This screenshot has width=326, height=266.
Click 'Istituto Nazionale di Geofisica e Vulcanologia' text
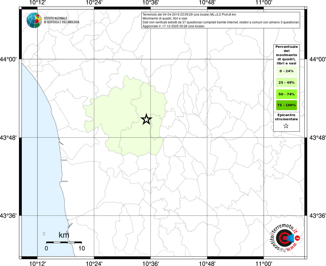click(62, 20)
